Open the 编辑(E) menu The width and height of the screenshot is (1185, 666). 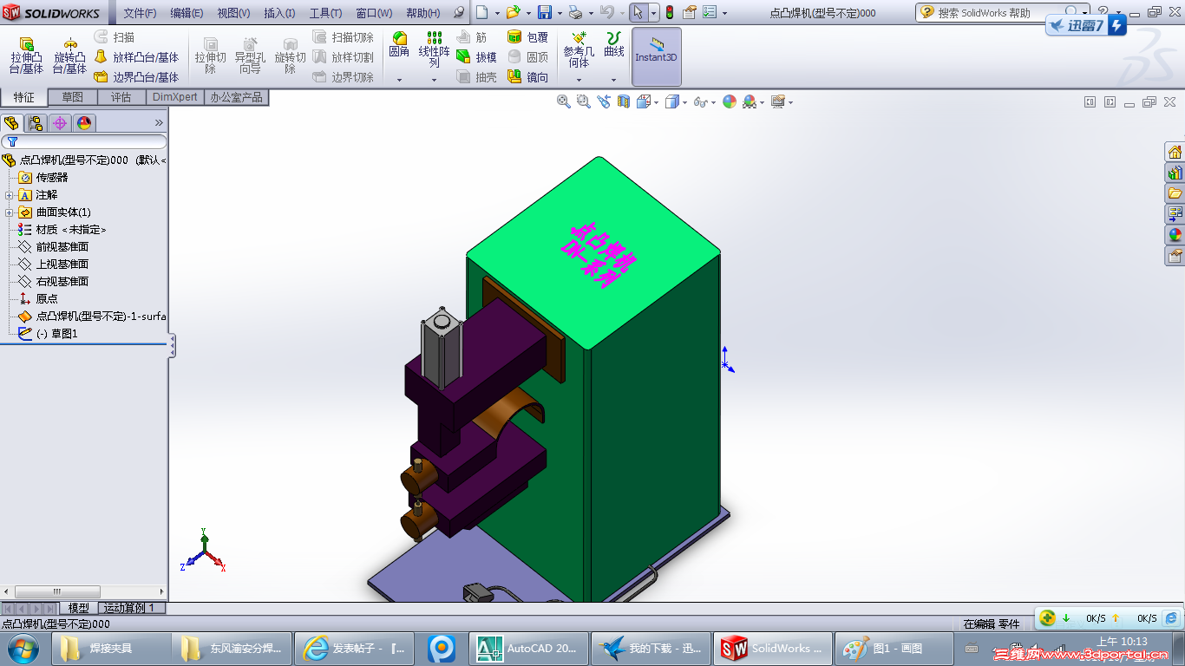(187, 13)
